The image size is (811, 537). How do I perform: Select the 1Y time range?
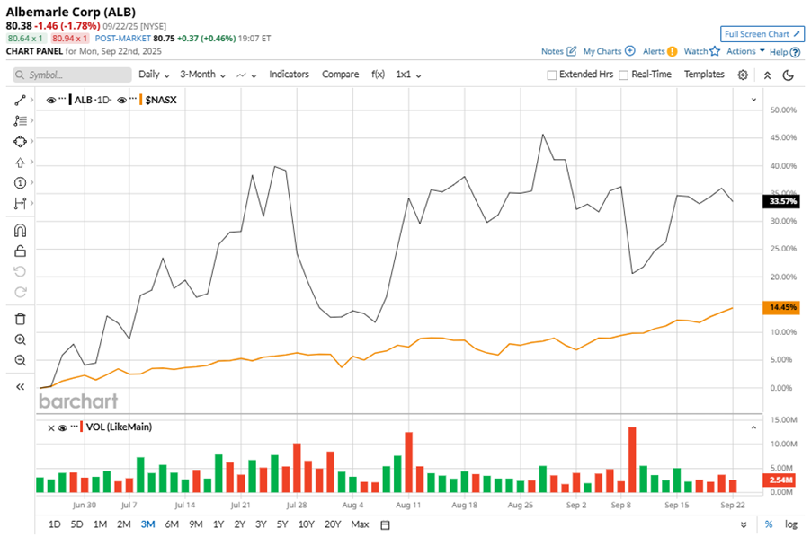[218, 524]
